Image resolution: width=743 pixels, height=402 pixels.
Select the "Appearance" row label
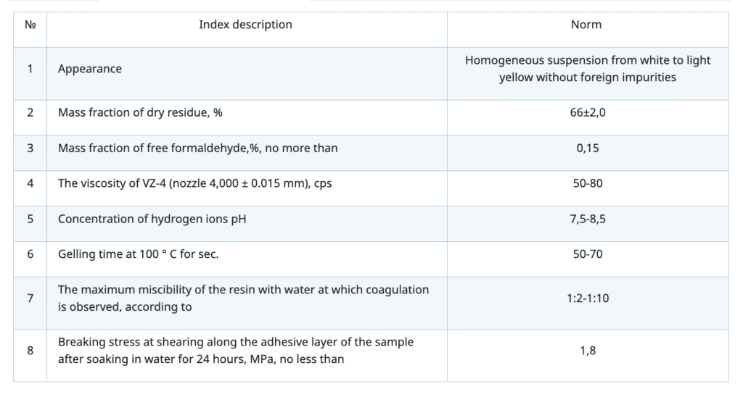[x=90, y=69]
